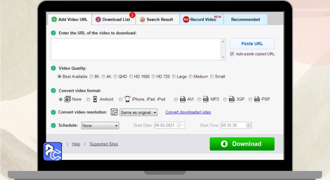This screenshot has height=180, width=330.
Task: Click the PSP file icon
Action: point(257,99)
